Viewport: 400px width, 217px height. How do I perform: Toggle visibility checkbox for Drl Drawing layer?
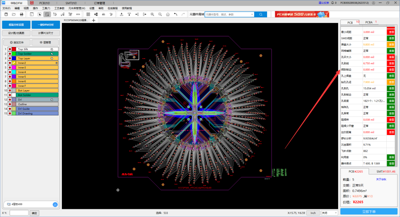pyautogui.click(x=10, y=114)
